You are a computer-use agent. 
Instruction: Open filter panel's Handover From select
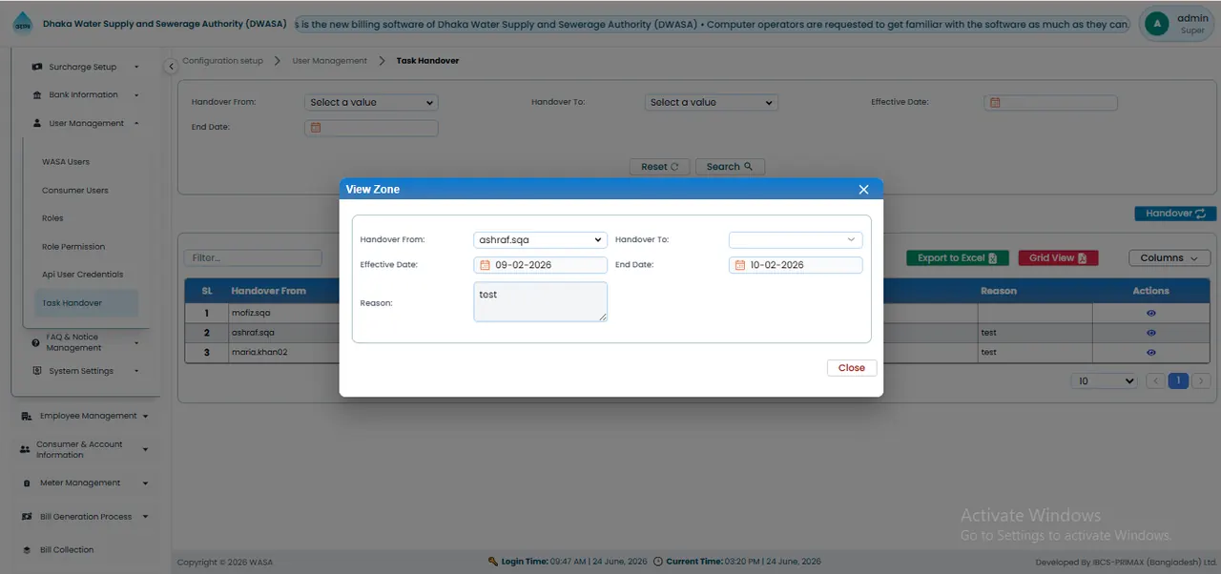[x=371, y=102]
